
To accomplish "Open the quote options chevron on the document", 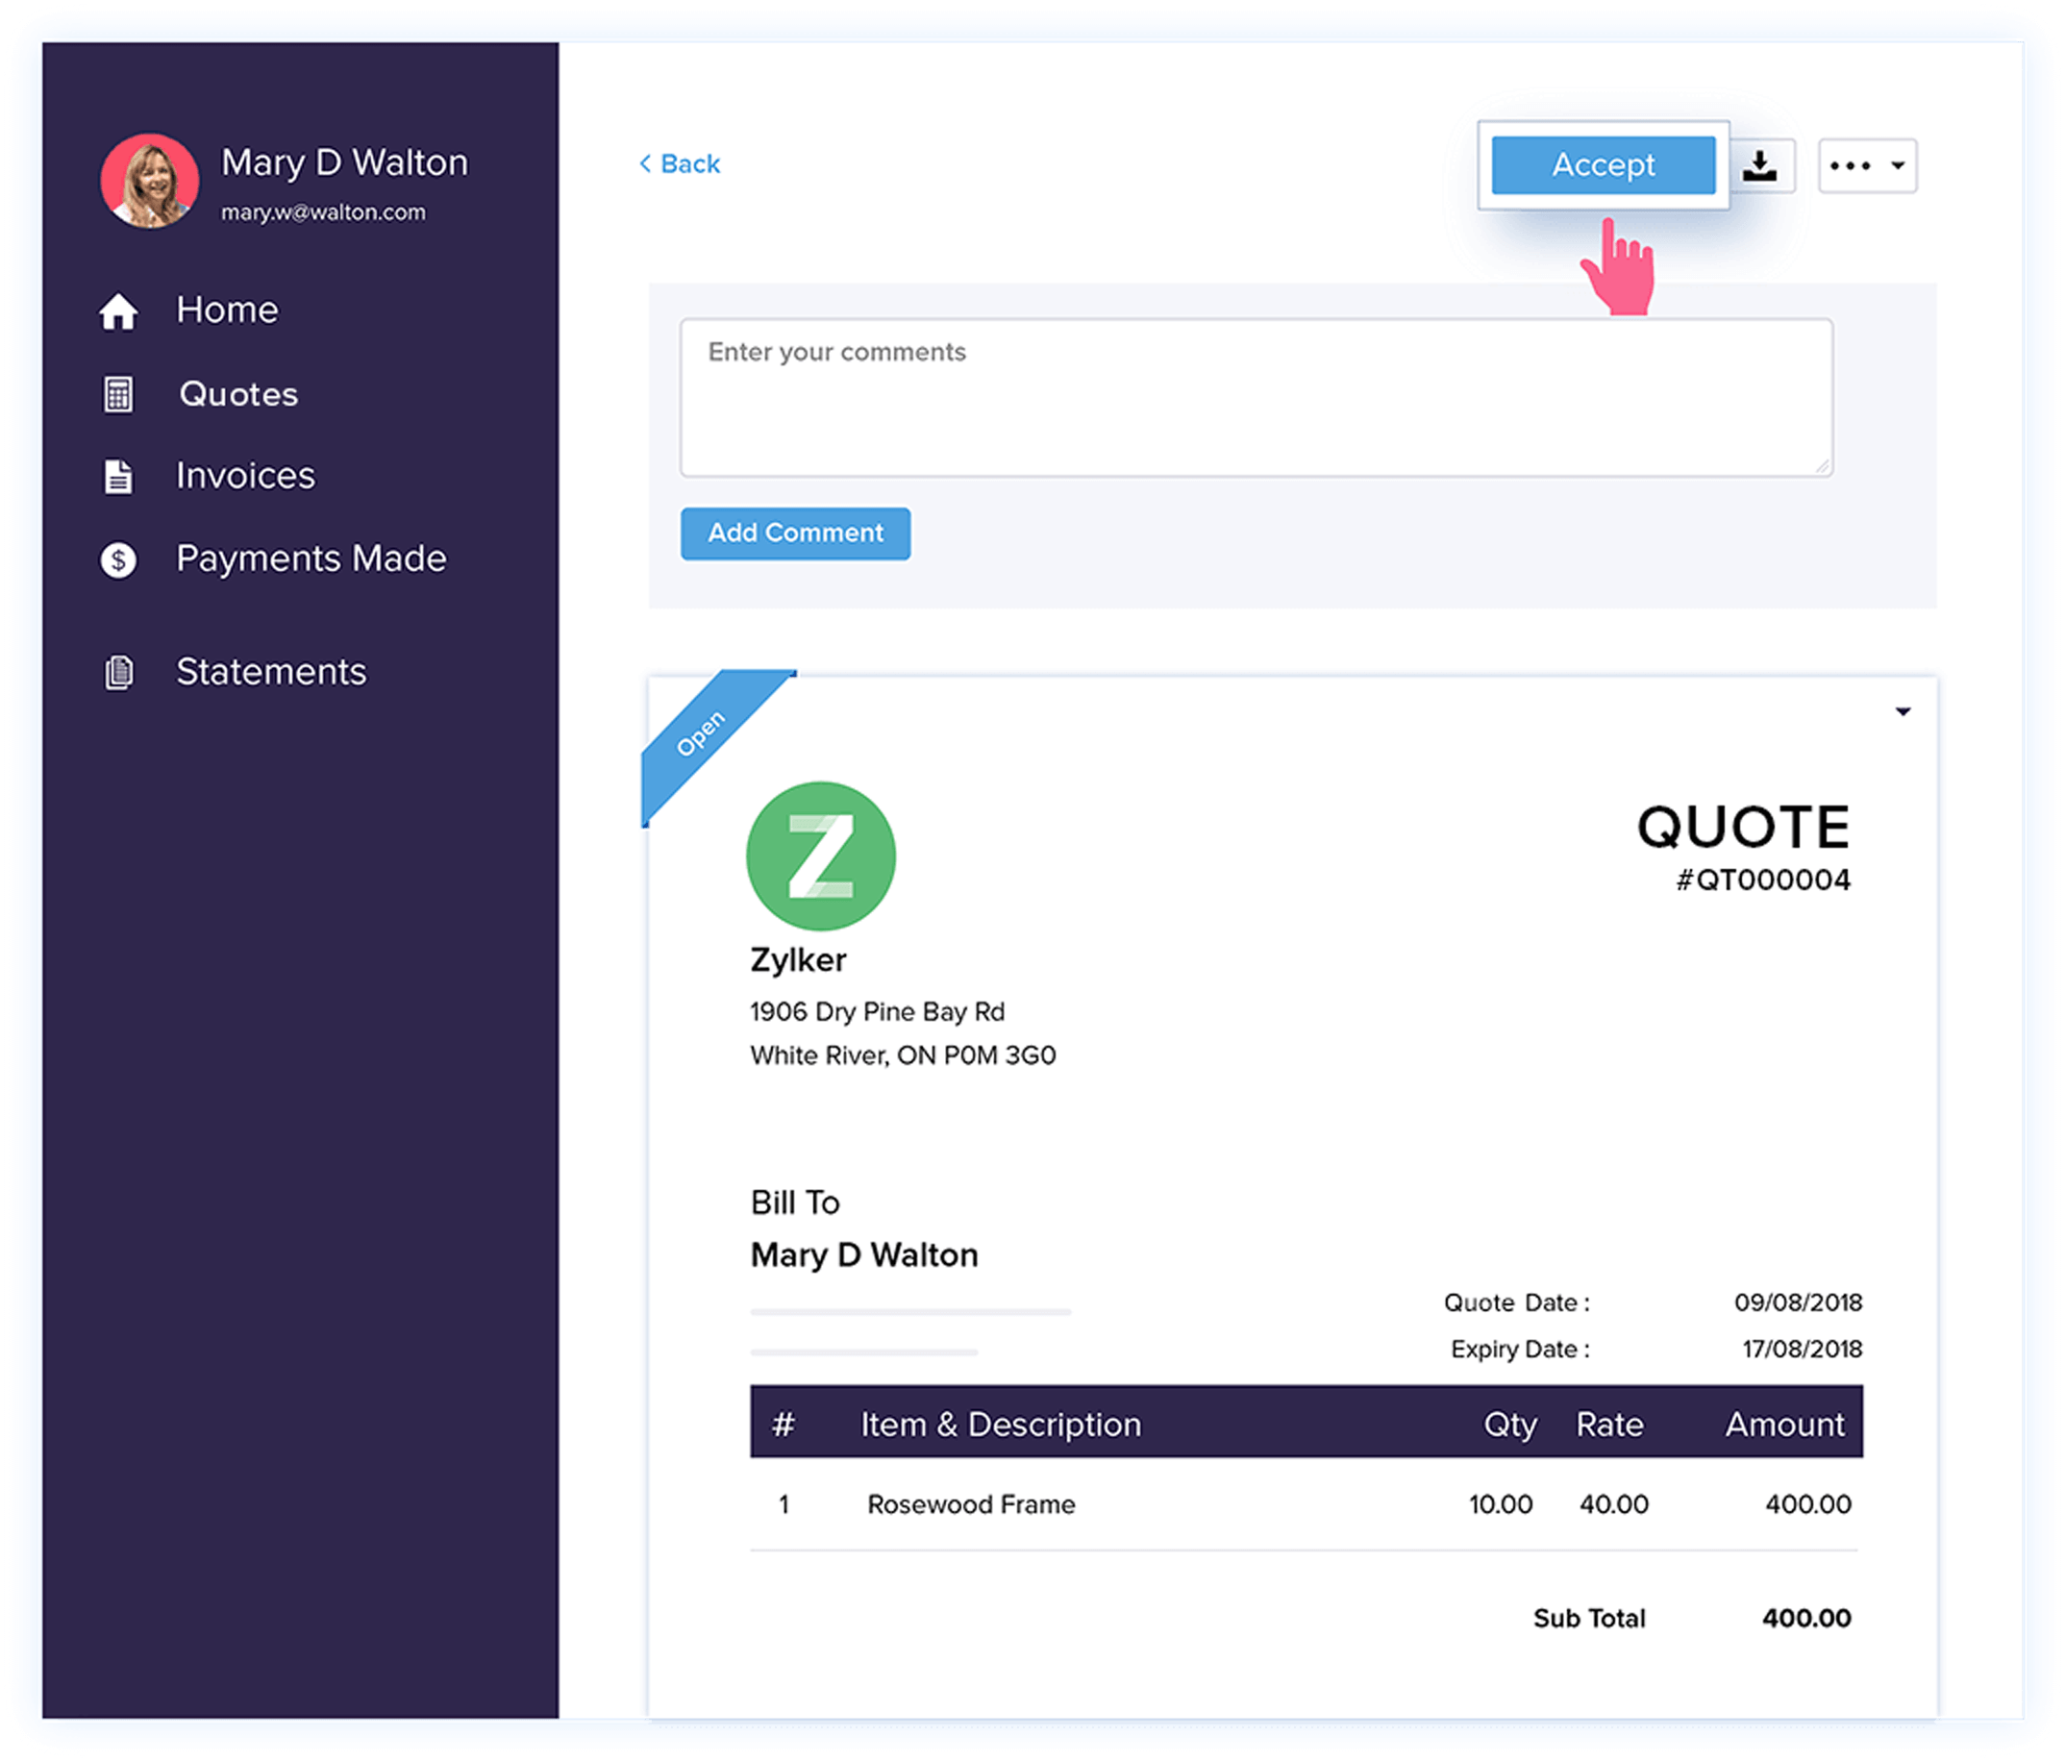I will pyautogui.click(x=1903, y=710).
